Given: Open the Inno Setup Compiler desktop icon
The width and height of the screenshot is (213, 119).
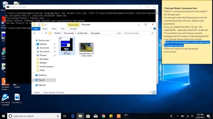Looking at the screenshot, I should click(5, 99).
